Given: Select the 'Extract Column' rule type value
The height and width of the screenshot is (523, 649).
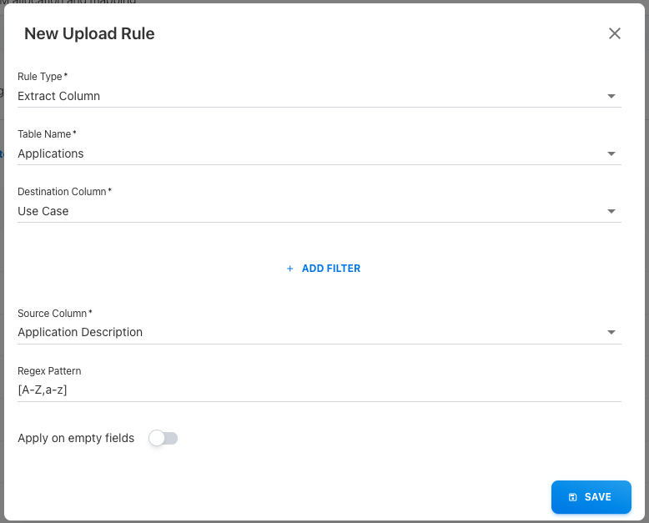Looking at the screenshot, I should [59, 96].
